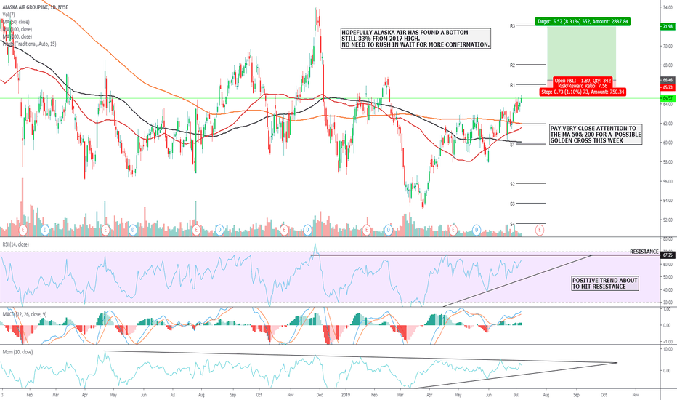
Task: Click the dividend marker in mid-February 2018
Action: pos(45,230)
